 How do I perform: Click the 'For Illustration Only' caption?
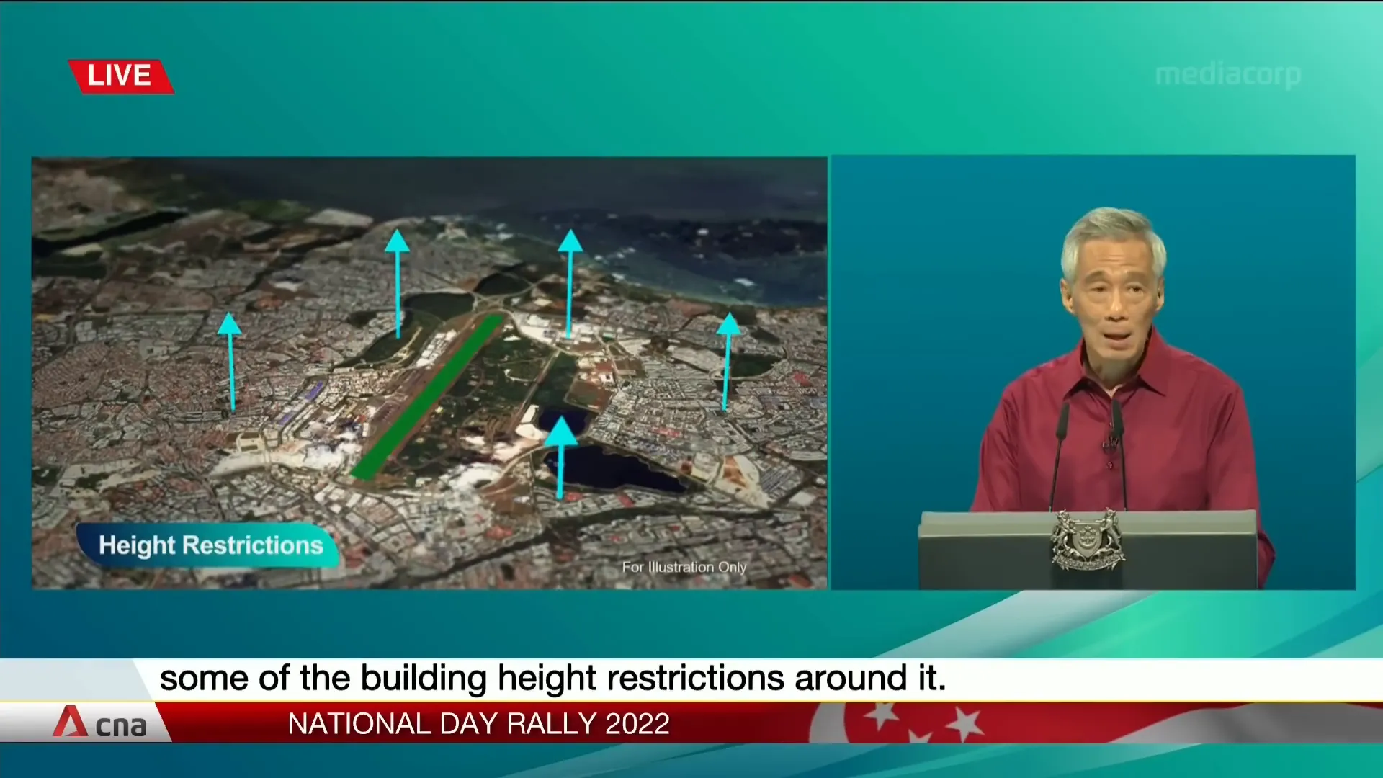(684, 568)
